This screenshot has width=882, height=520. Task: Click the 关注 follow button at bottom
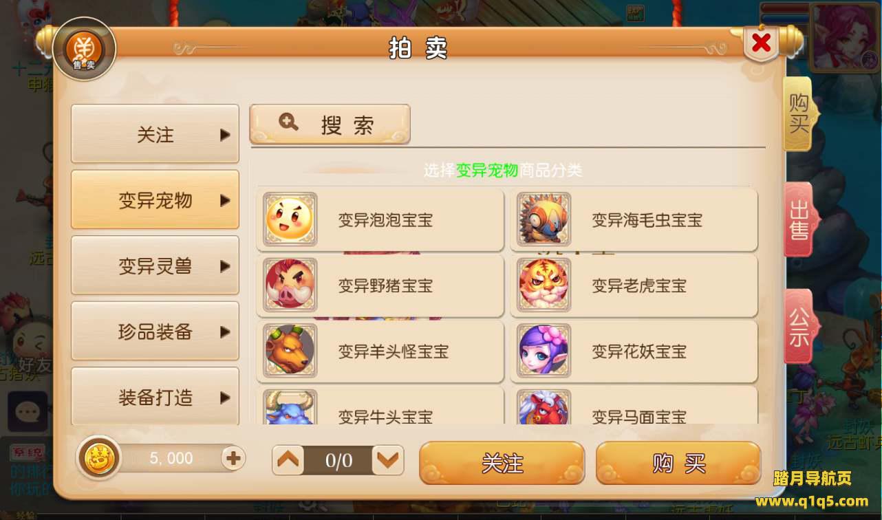(502, 463)
